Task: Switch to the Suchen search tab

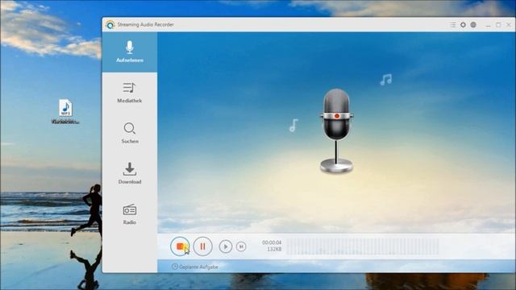Action: (x=130, y=133)
